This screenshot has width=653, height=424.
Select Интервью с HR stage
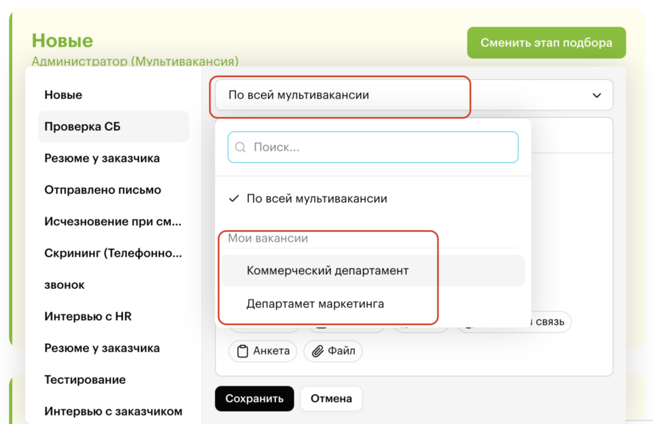[88, 316]
